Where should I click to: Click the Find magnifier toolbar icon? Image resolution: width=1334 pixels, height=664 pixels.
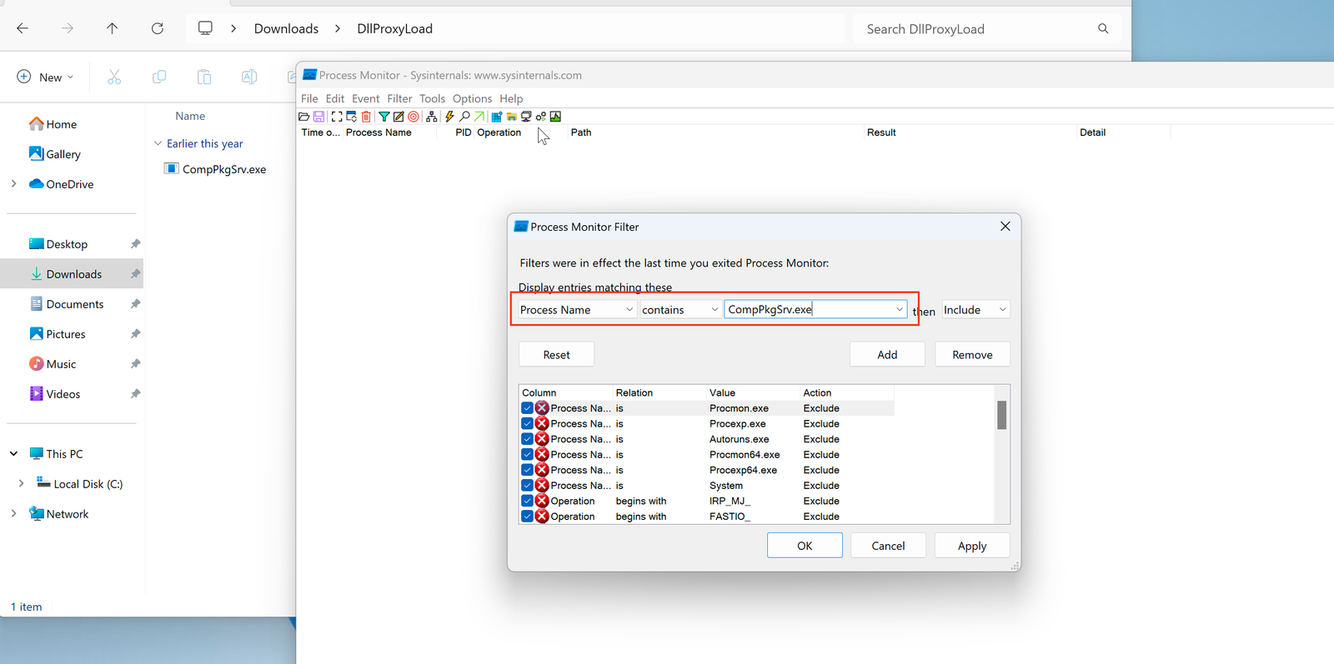pos(464,117)
